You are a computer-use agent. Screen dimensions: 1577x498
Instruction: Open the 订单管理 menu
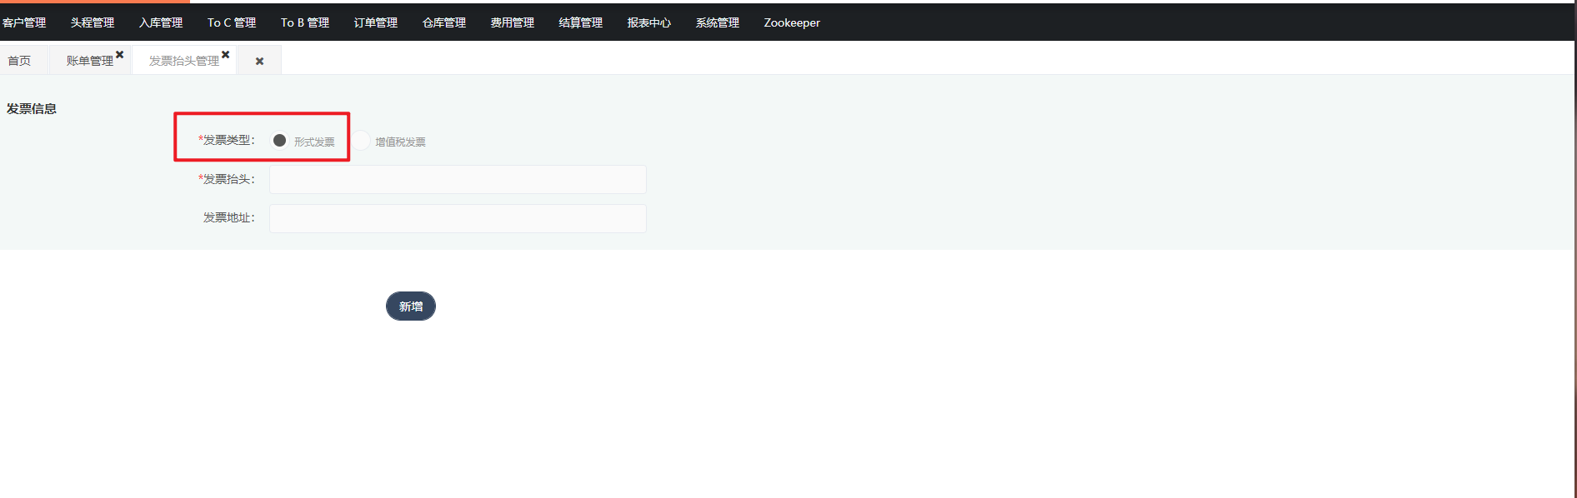coord(376,22)
